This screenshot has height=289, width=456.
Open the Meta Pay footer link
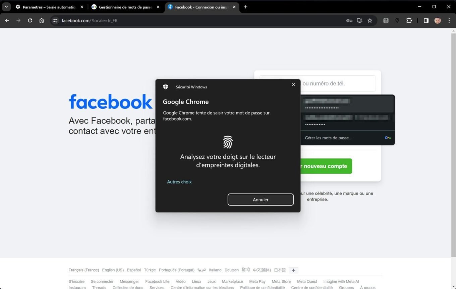pos(258,282)
